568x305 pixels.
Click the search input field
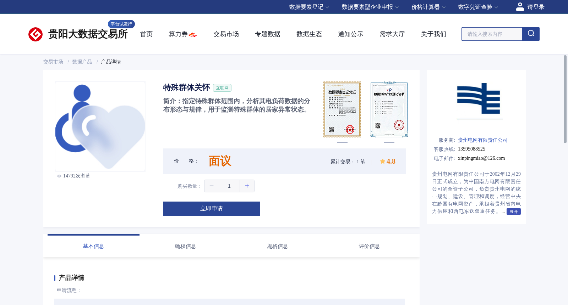tap(492, 34)
